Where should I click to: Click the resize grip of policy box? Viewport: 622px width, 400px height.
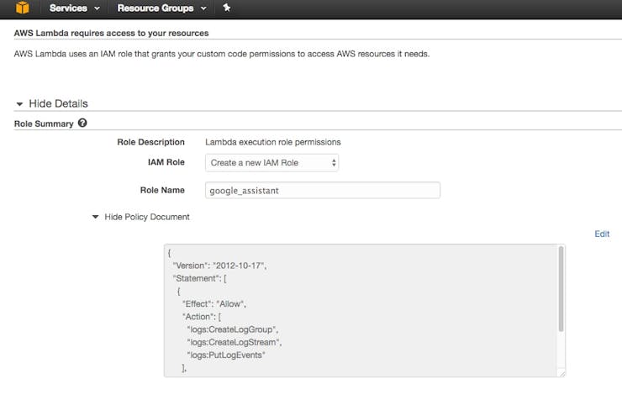(x=561, y=372)
